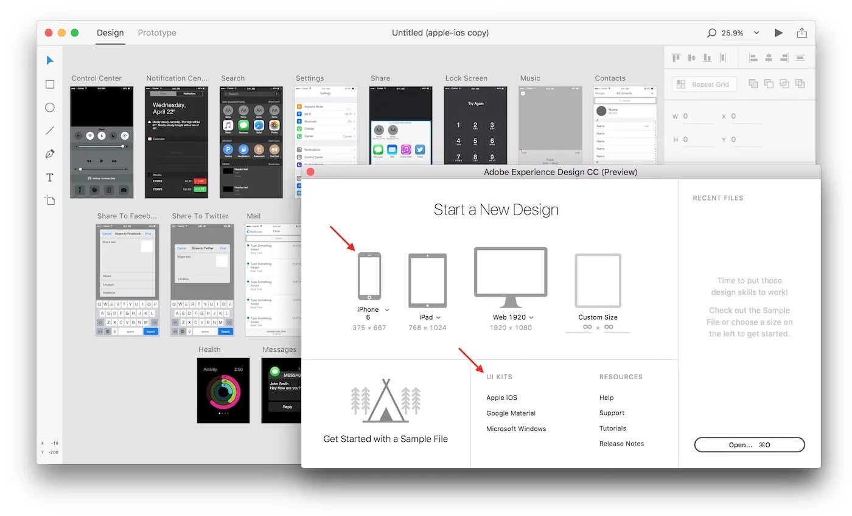Click the zoom magnifier icon
852x516 pixels.
[711, 33]
